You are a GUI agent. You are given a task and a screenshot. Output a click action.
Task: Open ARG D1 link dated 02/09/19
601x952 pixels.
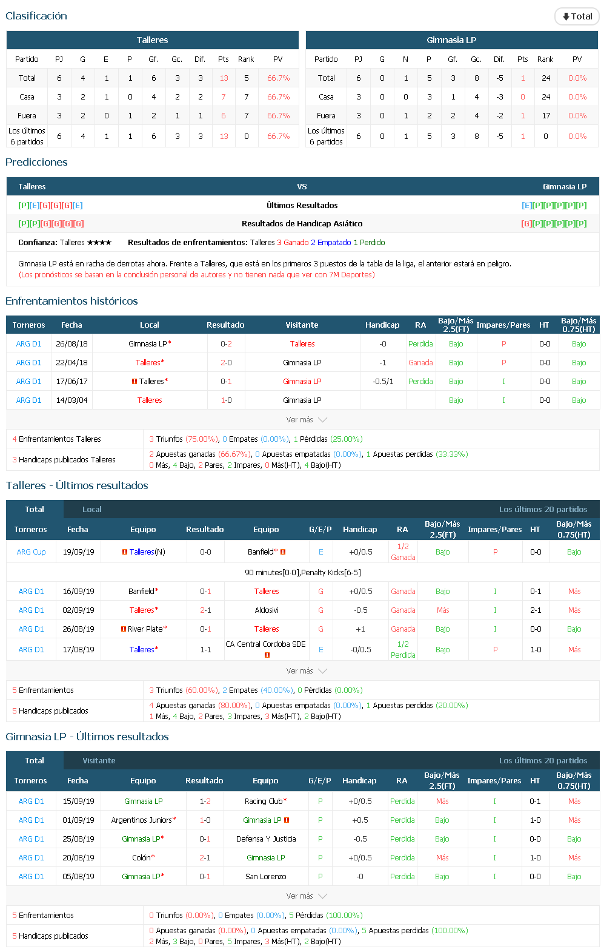31,610
